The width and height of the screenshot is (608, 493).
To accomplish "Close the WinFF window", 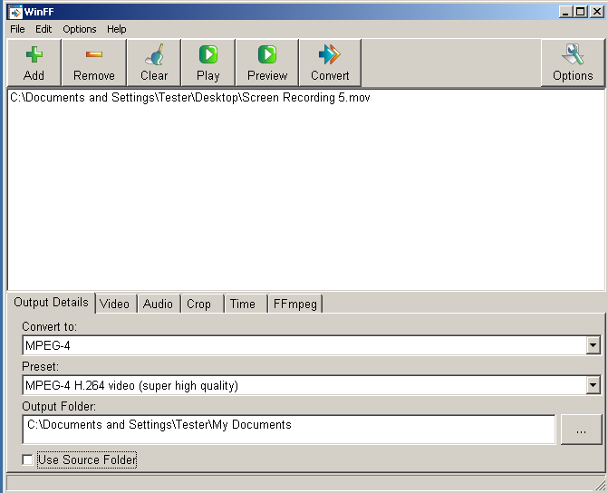I will [x=597, y=12].
